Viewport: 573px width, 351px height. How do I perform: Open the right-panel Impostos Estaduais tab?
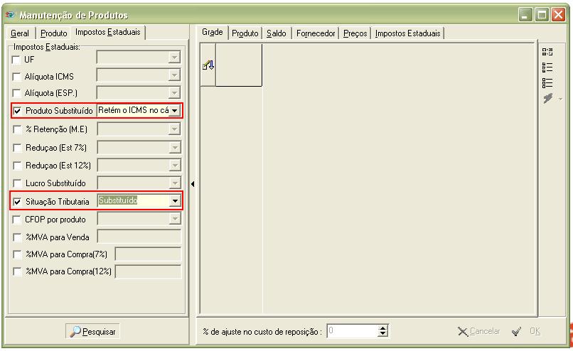tap(407, 33)
